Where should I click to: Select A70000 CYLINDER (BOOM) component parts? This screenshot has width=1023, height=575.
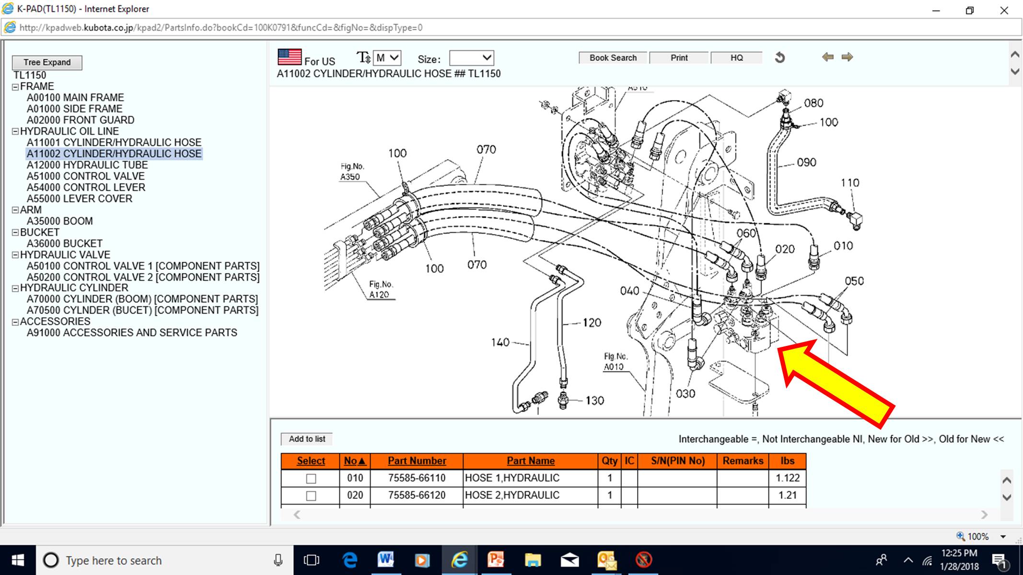[142, 299]
